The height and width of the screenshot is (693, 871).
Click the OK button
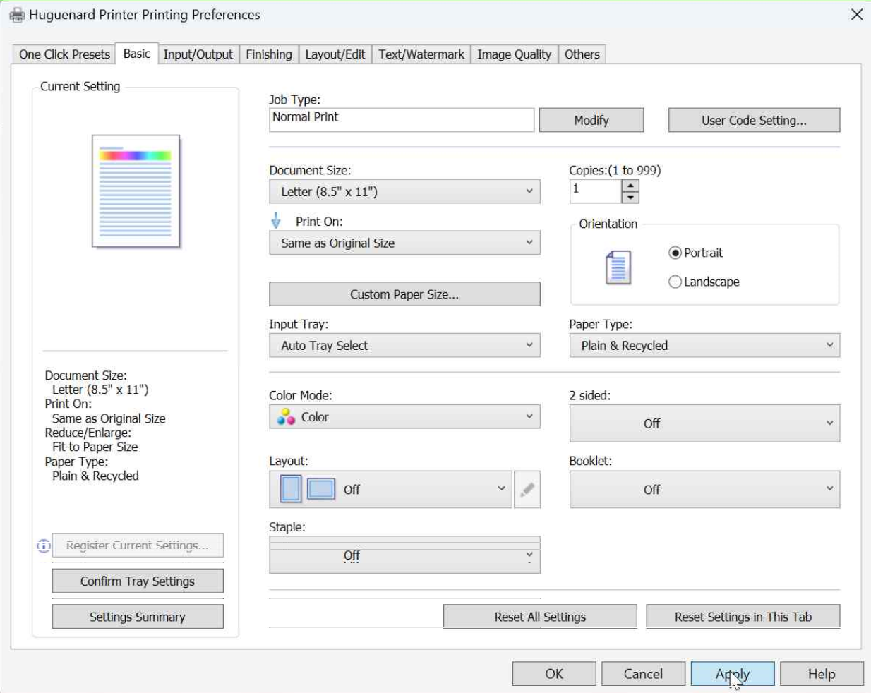(554, 674)
